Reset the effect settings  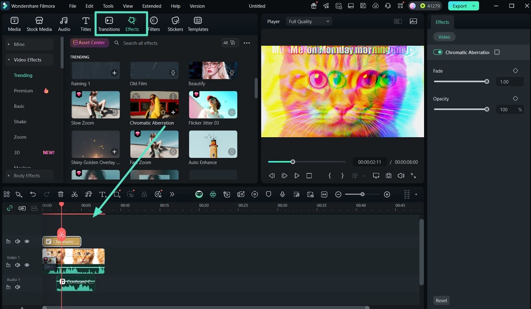(x=441, y=300)
